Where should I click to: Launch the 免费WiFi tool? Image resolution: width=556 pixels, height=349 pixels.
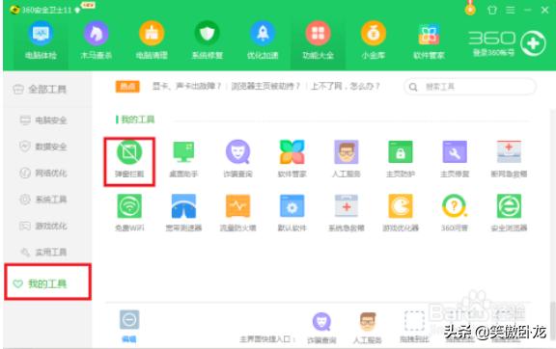coord(129,213)
